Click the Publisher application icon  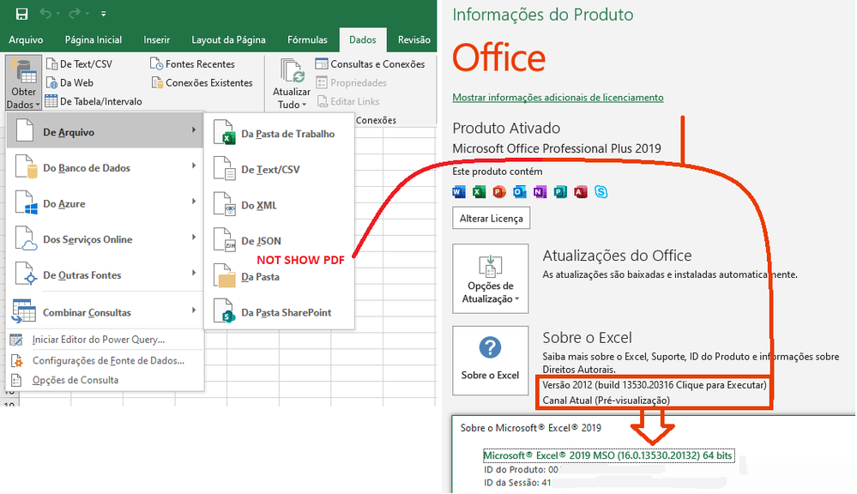560,192
